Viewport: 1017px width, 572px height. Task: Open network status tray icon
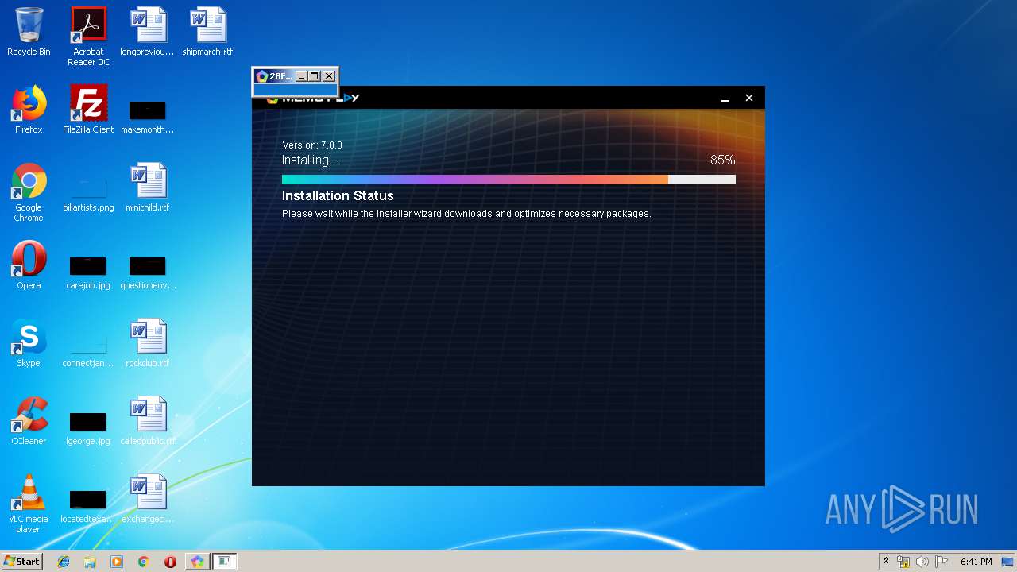coord(903,562)
